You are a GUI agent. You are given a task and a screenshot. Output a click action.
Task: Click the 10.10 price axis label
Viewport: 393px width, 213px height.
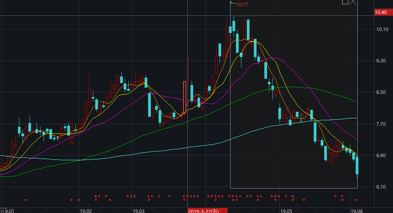(x=383, y=29)
